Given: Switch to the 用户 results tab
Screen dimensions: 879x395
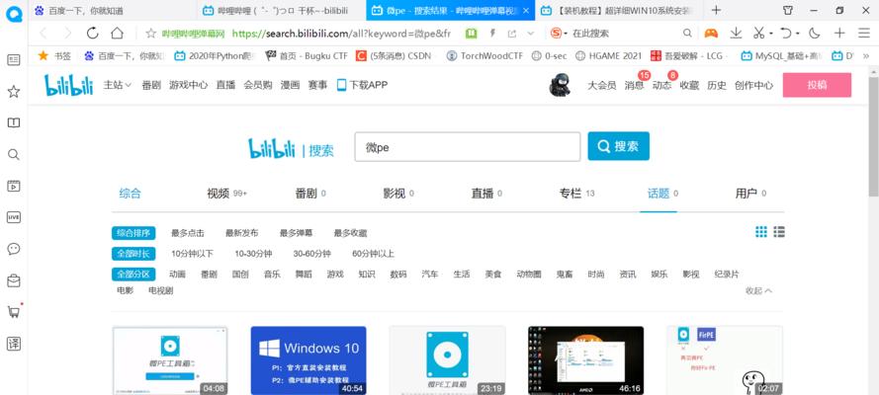Looking at the screenshot, I should click(750, 194).
